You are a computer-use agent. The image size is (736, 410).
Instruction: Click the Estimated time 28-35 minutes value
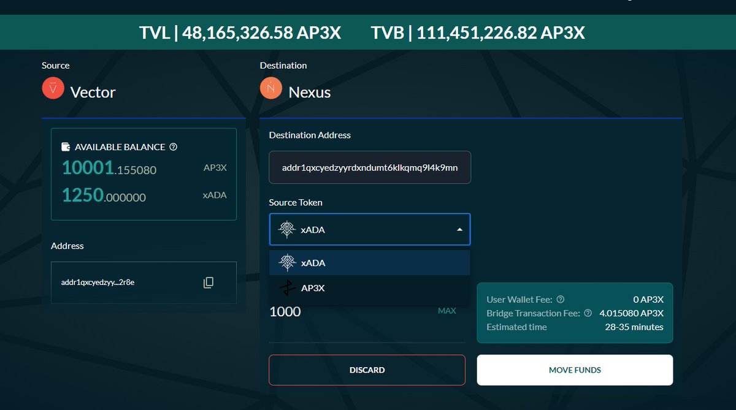coord(634,327)
